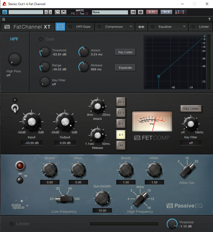Select the Limiter tab

coord(204,27)
